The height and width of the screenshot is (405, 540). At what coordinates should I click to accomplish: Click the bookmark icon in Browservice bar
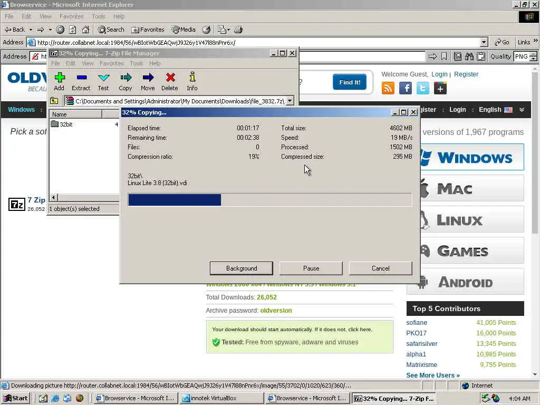pyautogui.click(x=444, y=56)
